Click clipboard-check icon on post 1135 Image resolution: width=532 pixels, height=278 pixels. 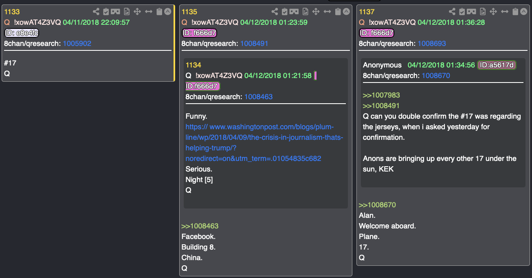284,12
